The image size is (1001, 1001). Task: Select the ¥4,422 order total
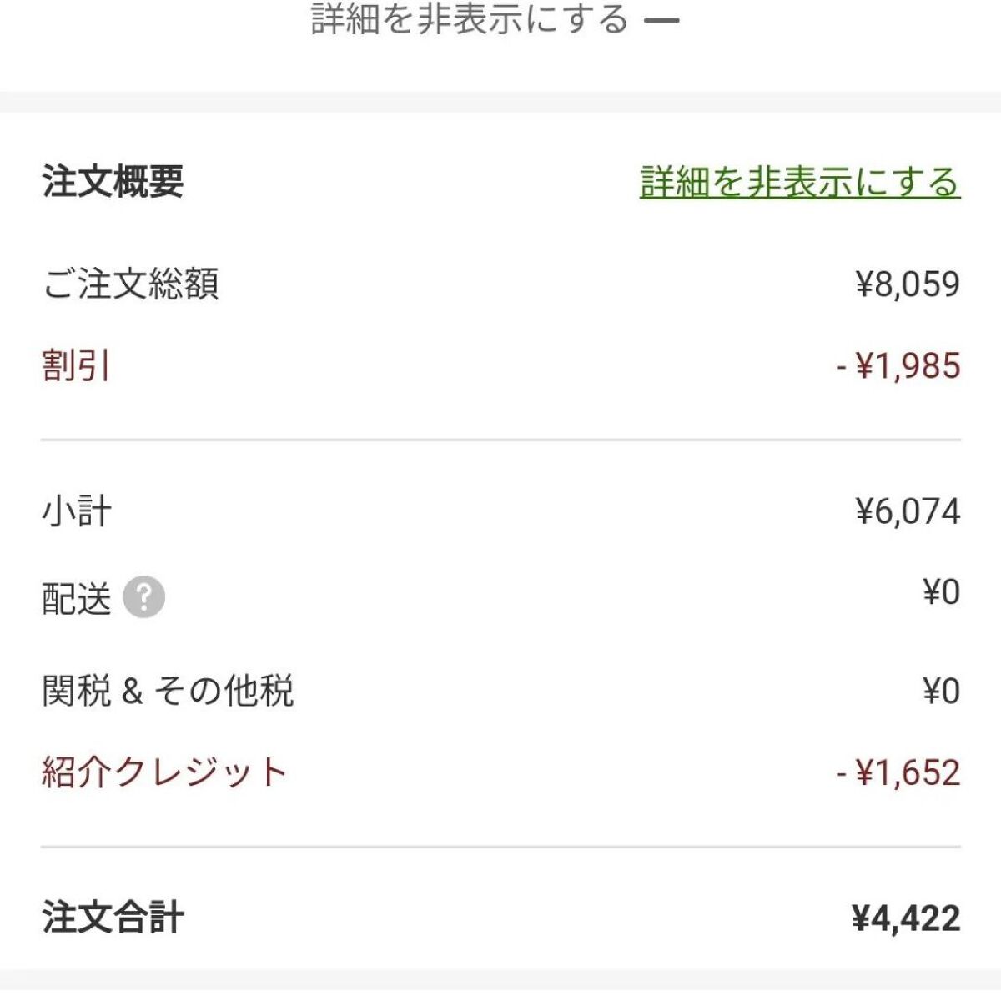[906, 918]
